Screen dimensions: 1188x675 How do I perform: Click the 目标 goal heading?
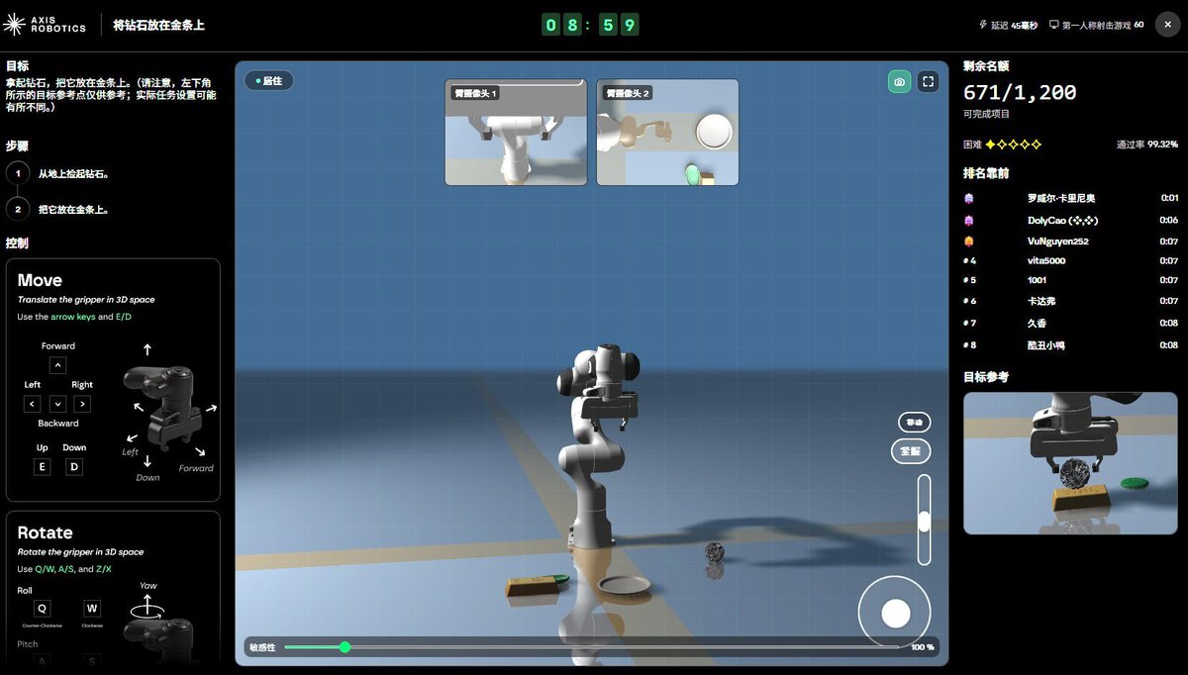(x=17, y=65)
